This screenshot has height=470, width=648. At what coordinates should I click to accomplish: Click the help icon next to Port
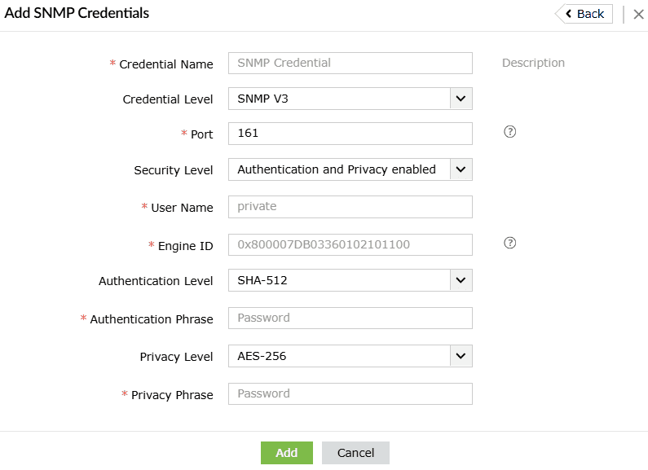(510, 132)
